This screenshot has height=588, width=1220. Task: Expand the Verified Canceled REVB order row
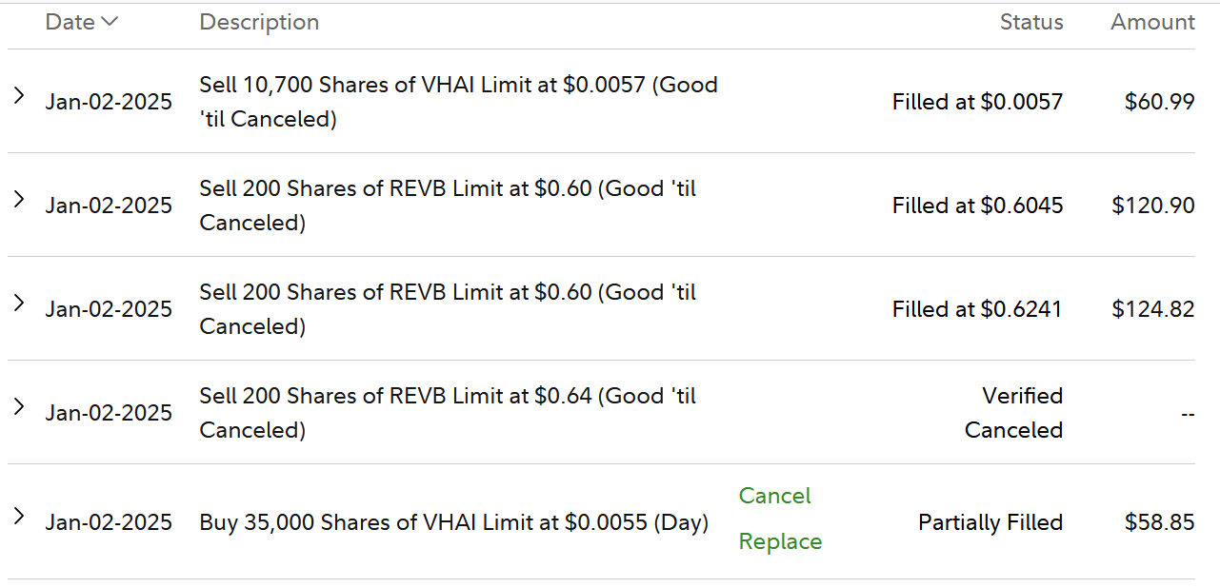pyautogui.click(x=18, y=406)
